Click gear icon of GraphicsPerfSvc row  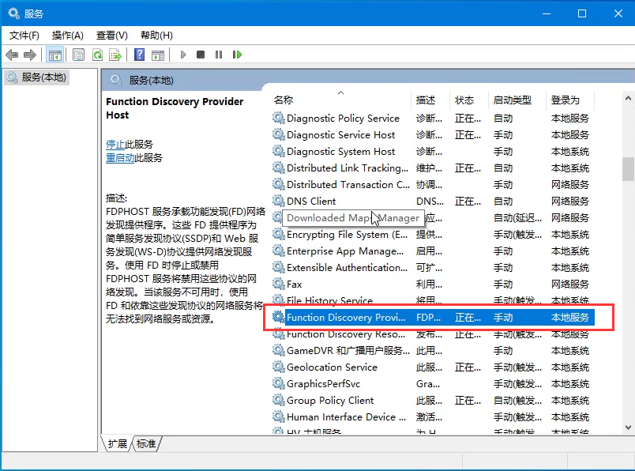coord(279,383)
